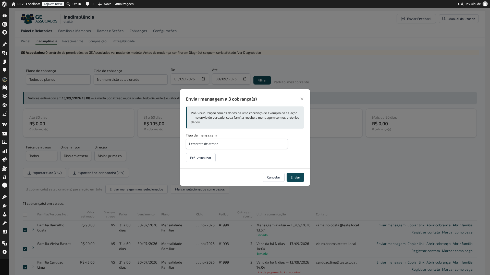Open Pages sidebar icon
490x275 pixels.
(5, 62)
